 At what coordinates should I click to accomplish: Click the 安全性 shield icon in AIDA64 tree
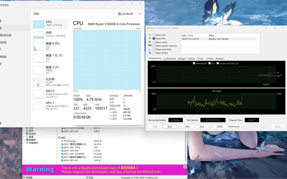click(27, 134)
